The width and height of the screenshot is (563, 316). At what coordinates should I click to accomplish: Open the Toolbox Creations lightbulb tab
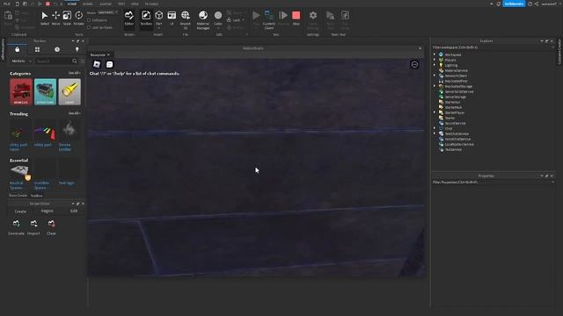tap(77, 49)
